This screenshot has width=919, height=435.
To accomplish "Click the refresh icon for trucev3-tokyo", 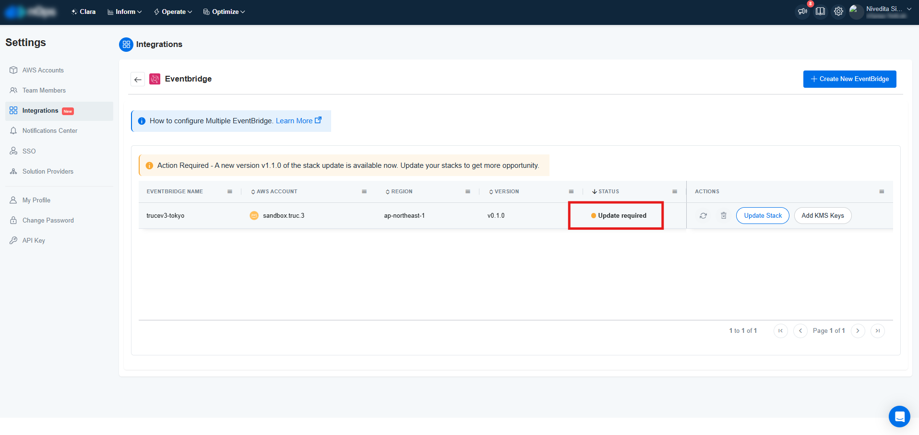I will 703,216.
